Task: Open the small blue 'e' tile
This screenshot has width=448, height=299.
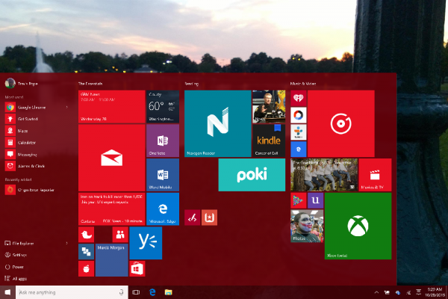Action: coord(299,149)
